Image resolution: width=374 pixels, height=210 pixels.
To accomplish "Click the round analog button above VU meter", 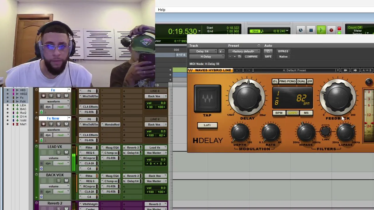I will pos(369,82).
